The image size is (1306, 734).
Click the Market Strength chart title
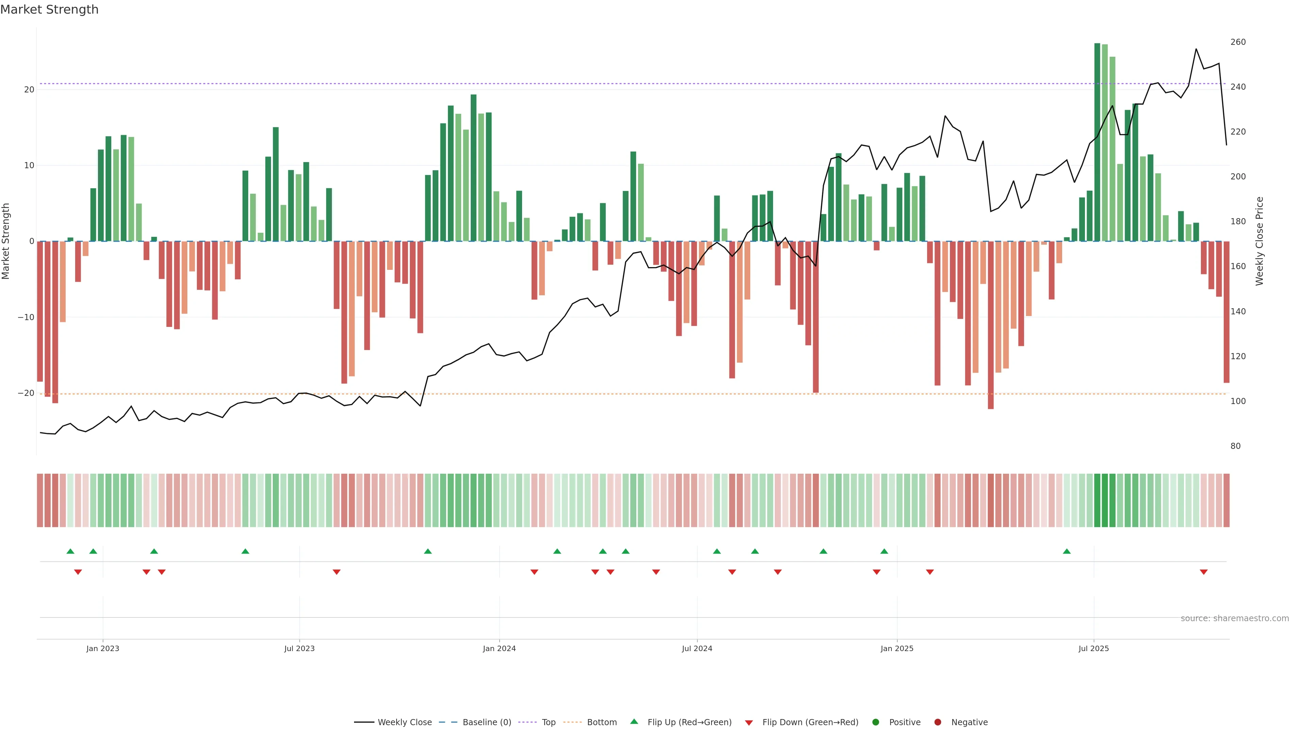(49, 10)
